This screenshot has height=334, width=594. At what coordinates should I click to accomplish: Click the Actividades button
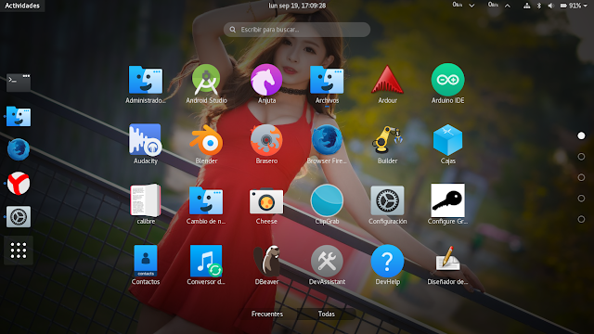click(22, 6)
